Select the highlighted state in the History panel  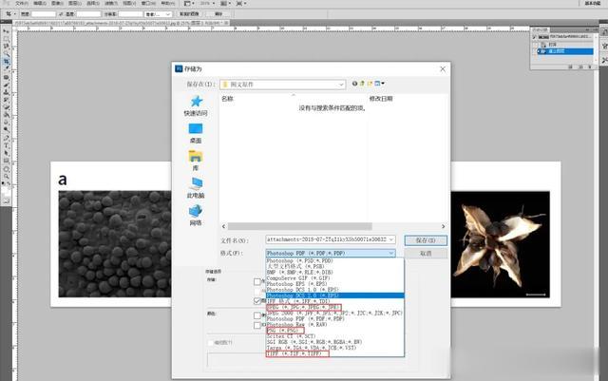pos(565,51)
